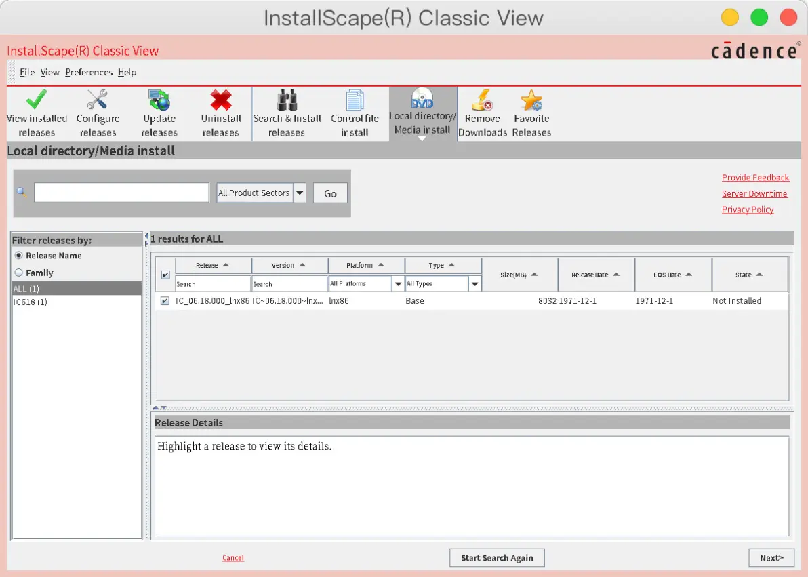Click Uninstall releases red X icon
The width and height of the screenshot is (808, 577).
coord(220,100)
